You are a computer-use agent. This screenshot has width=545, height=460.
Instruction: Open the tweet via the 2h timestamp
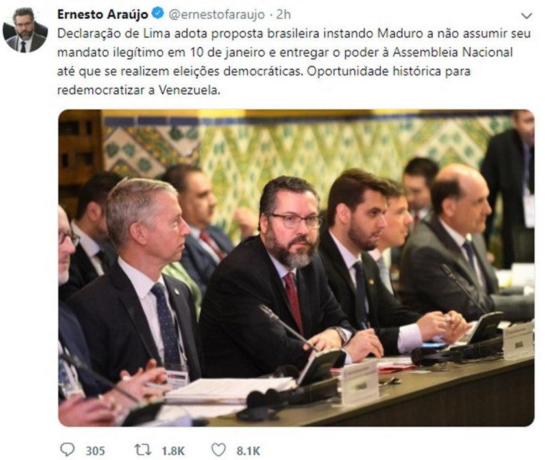(284, 14)
